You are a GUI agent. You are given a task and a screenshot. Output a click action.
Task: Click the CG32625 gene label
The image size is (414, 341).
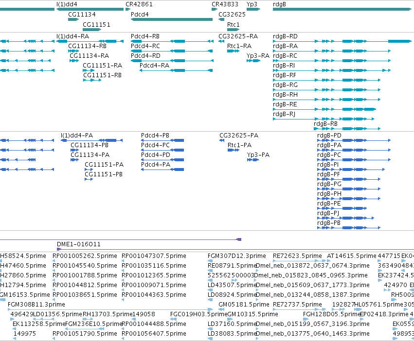232,15
